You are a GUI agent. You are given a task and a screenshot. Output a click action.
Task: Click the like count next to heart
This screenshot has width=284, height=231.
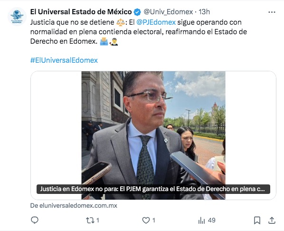coord(154,220)
